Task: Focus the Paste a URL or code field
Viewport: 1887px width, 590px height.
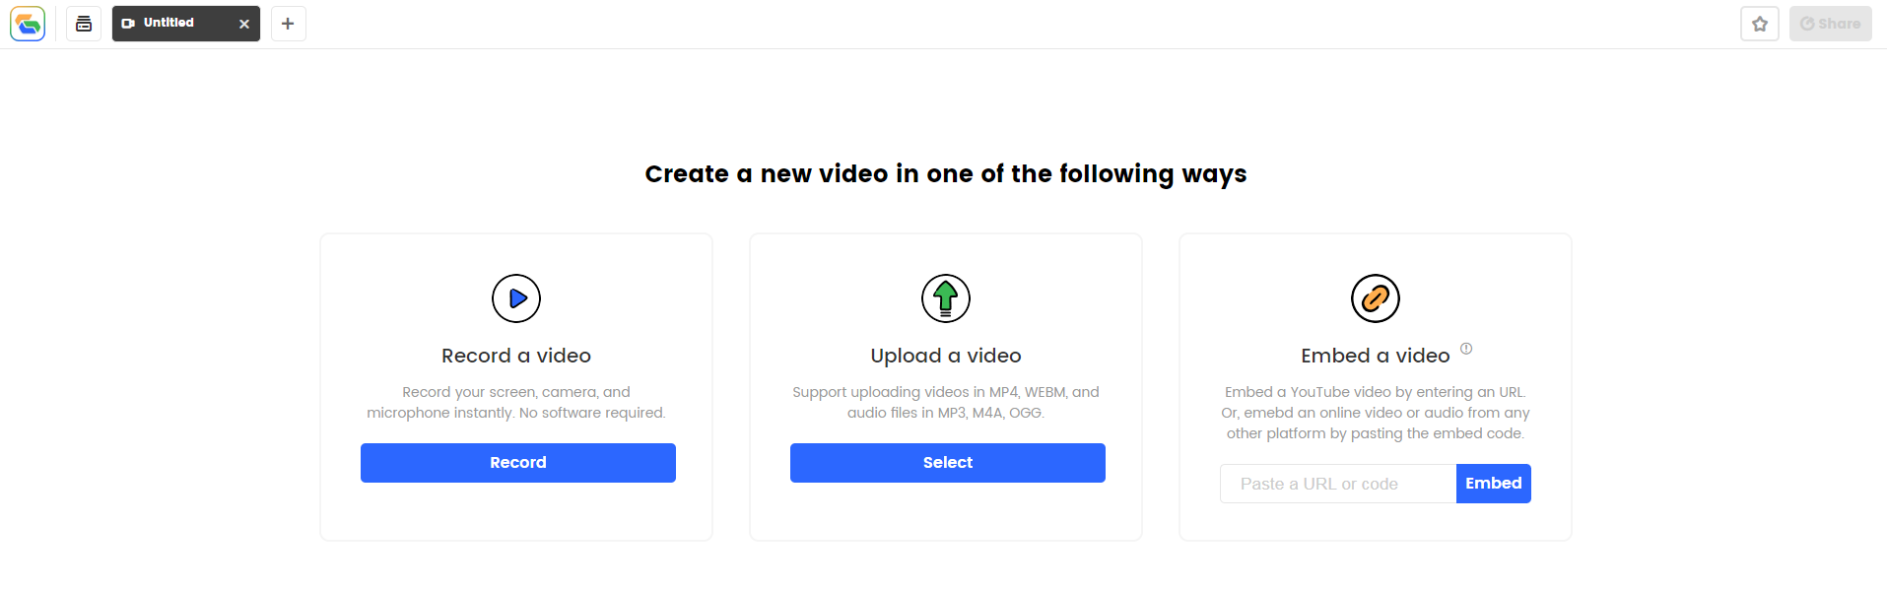Action: point(1338,484)
